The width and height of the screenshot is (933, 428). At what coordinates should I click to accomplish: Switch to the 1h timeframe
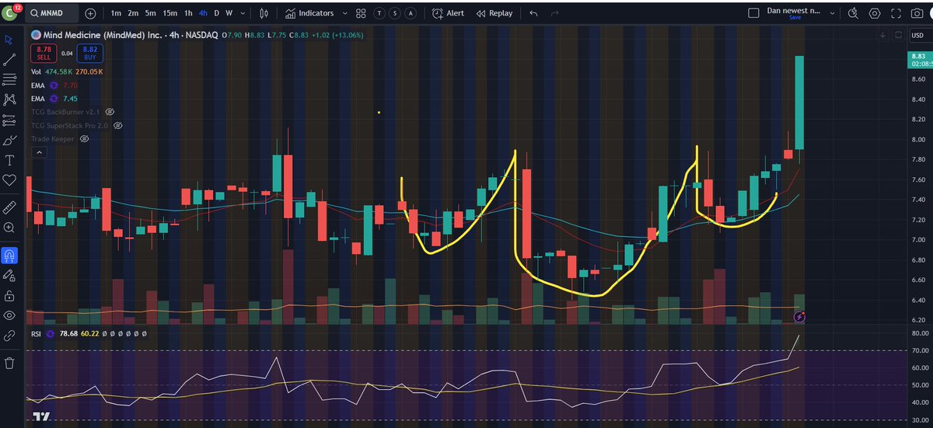[188, 13]
